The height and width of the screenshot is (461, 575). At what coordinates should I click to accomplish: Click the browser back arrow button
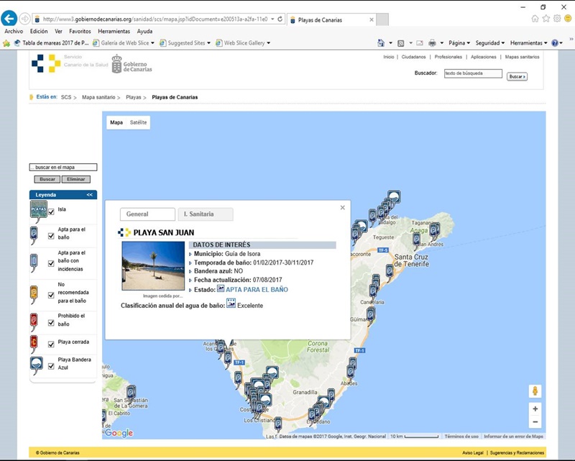click(x=9, y=19)
